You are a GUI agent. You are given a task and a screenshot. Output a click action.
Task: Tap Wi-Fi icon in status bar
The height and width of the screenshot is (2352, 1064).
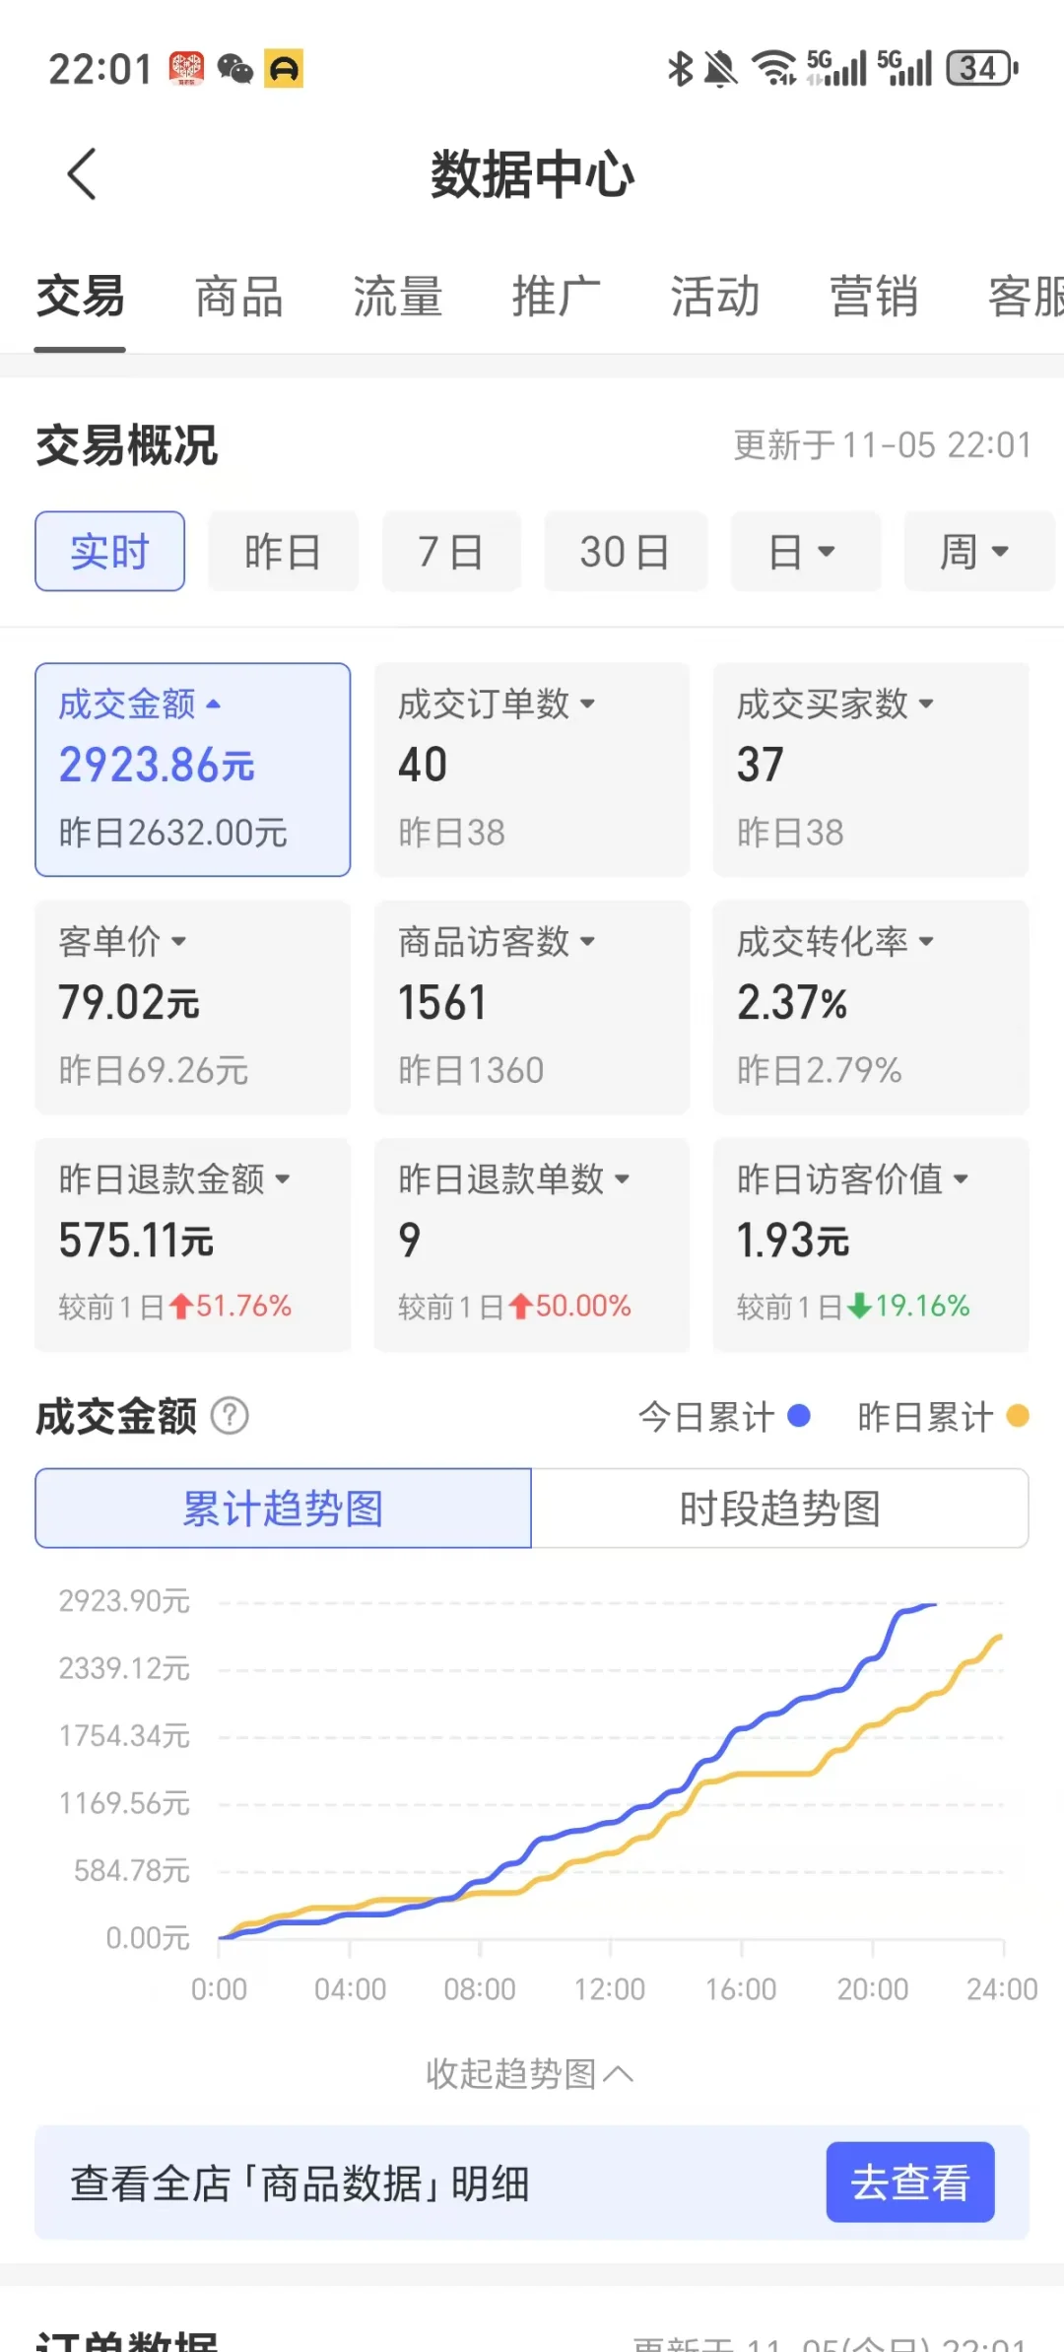(775, 68)
